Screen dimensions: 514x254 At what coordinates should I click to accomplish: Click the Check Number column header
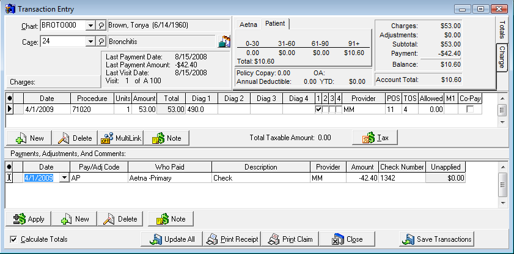(x=402, y=167)
